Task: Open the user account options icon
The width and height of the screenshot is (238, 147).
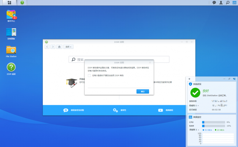Action: click(221, 2)
